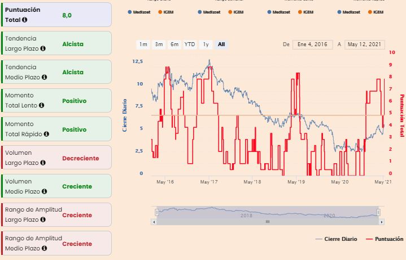The image size is (406, 260).
Task: Click info icon for Rango de Amplitud Largo Plazo
Action: point(43,219)
